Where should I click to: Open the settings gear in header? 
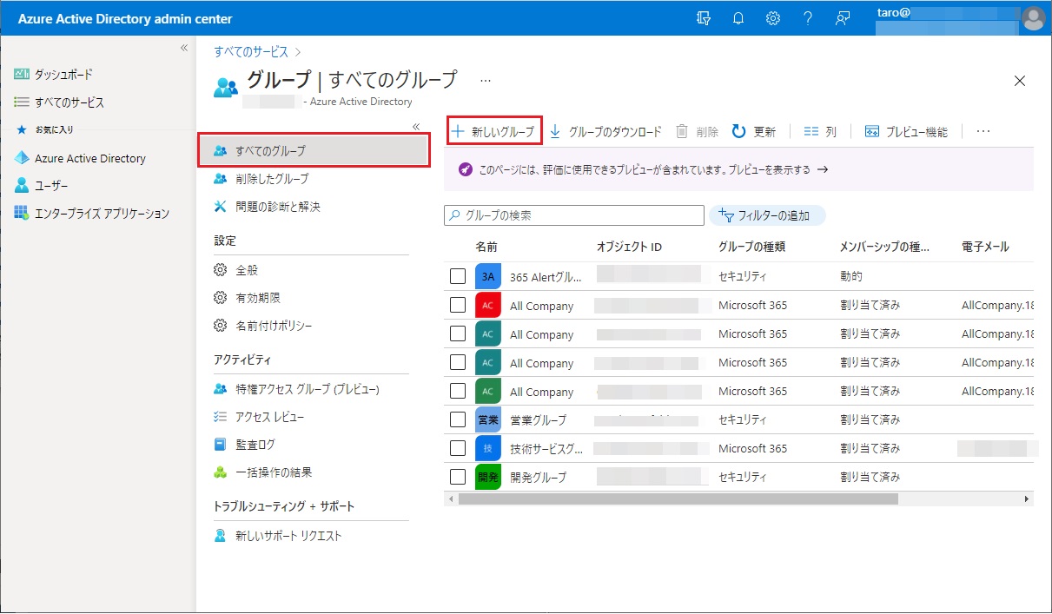(772, 18)
